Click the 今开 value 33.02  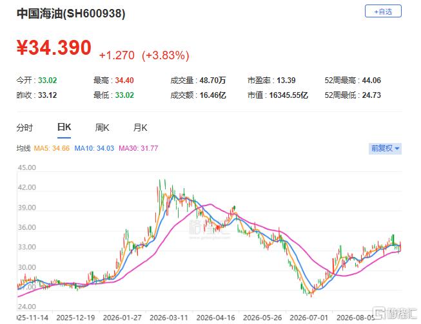pos(47,81)
